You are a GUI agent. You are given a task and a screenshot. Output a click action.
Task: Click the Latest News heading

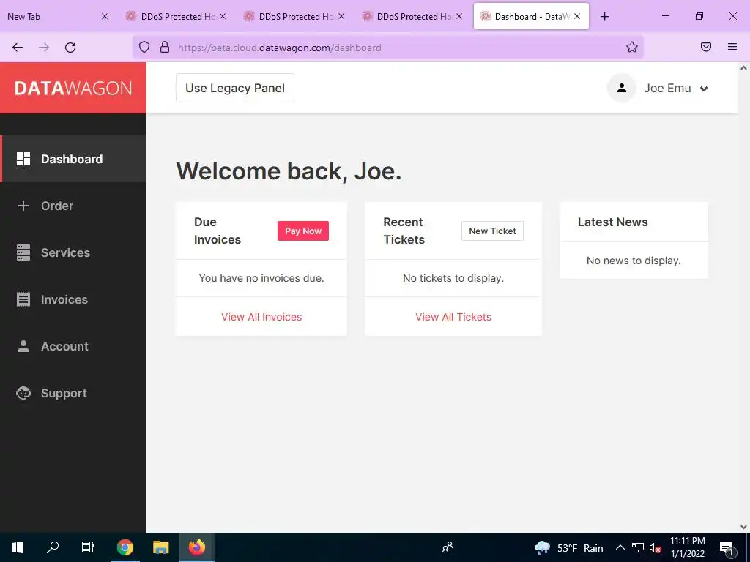pos(612,222)
